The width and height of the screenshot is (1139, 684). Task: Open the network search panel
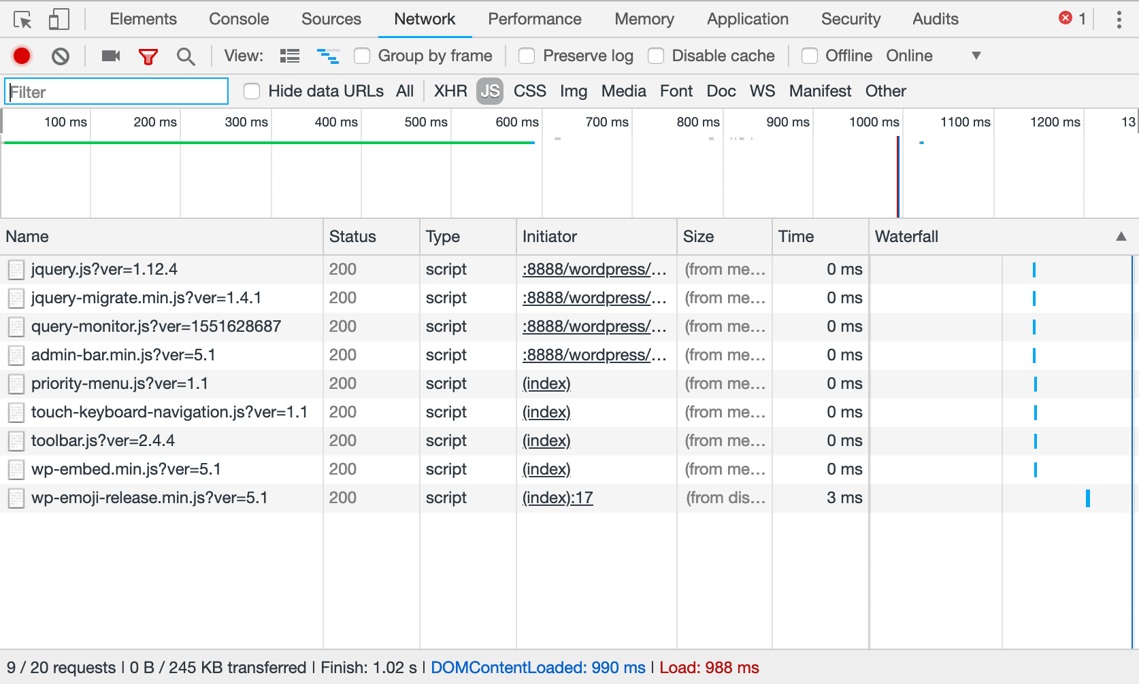(x=185, y=56)
